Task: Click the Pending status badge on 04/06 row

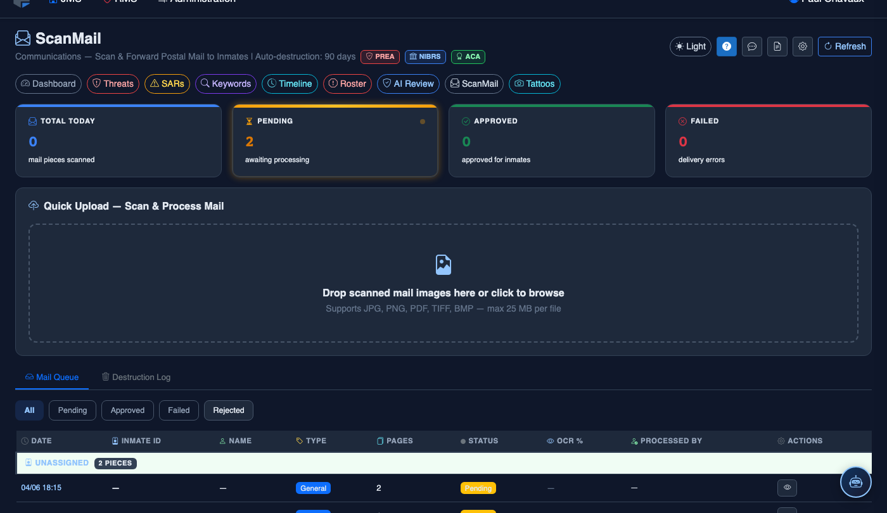Action: [478, 488]
